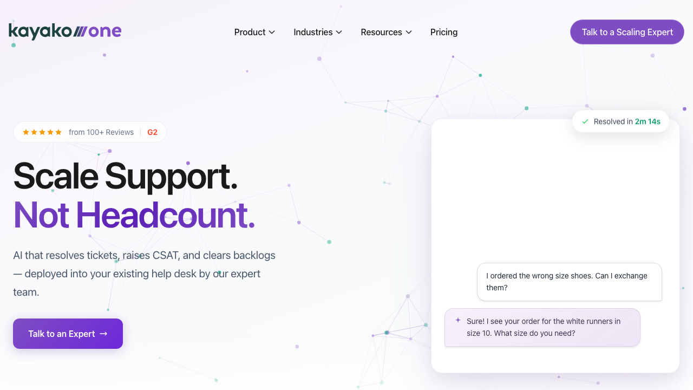Open the Resources menu
Image resolution: width=693 pixels, height=390 pixels.
click(x=381, y=32)
